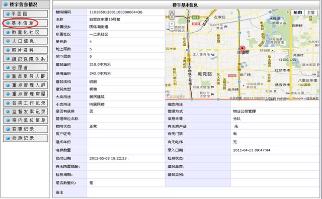Click 重点服务人群 sidebar button

tap(25, 76)
